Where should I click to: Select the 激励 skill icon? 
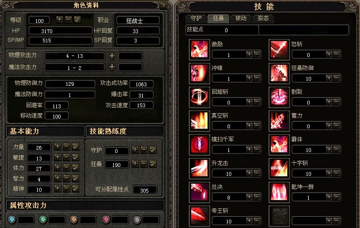click(199, 49)
